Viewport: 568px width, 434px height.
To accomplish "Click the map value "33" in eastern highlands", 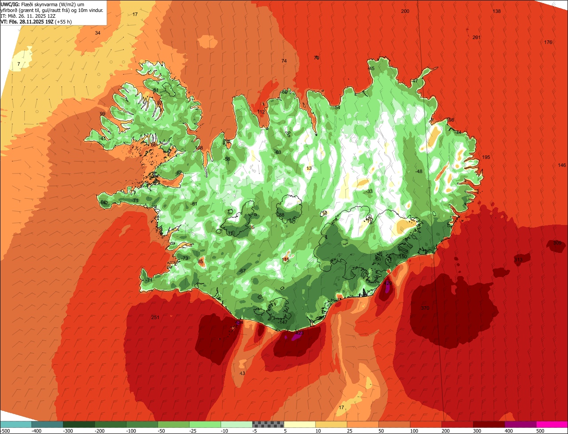I will tap(370, 191).
